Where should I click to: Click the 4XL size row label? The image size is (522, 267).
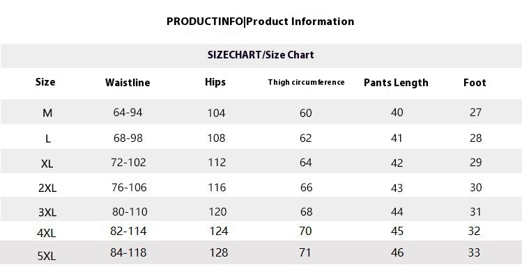coord(46,234)
